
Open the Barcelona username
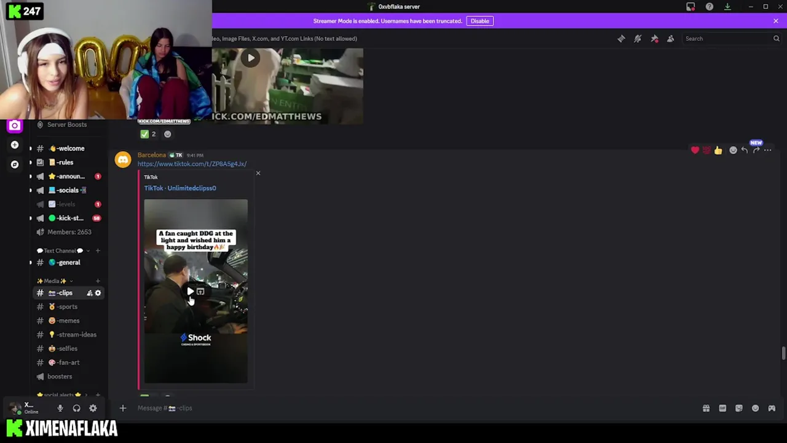[152, 155]
